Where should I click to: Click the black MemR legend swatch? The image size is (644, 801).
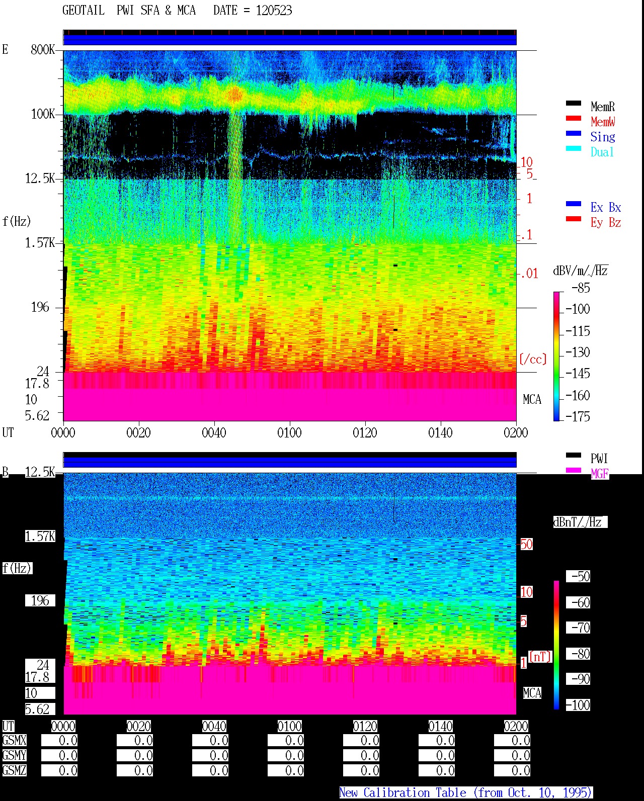[x=574, y=104]
